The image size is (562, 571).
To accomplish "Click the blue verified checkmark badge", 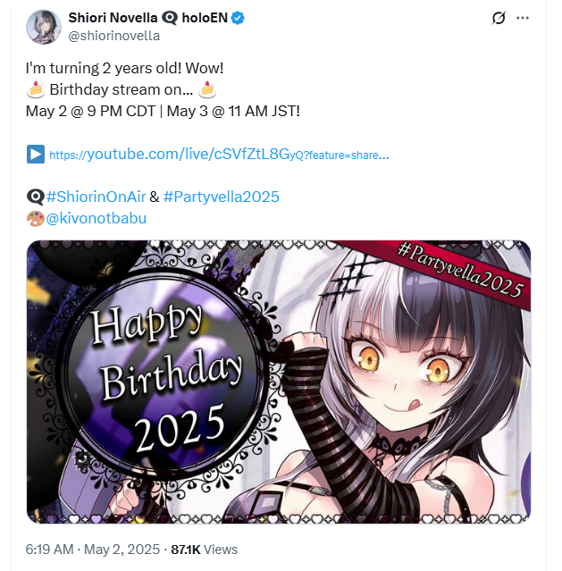I will pos(238,18).
